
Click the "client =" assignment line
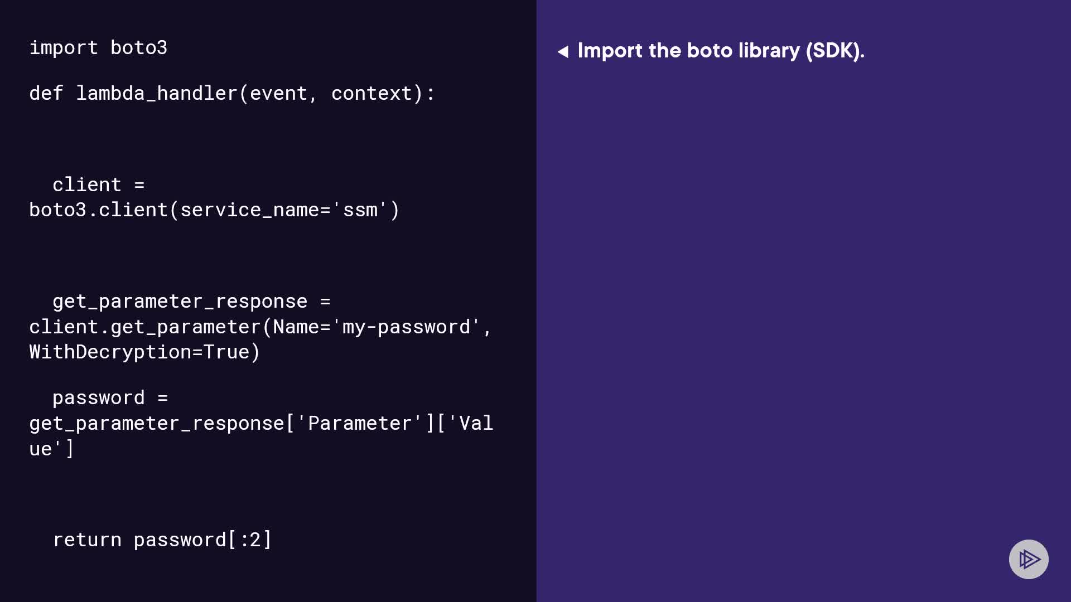click(x=98, y=185)
